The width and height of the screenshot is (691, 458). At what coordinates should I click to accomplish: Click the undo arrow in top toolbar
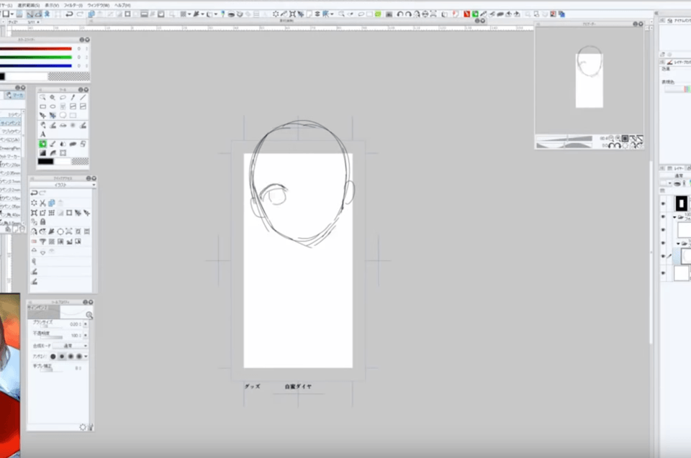(x=68, y=14)
